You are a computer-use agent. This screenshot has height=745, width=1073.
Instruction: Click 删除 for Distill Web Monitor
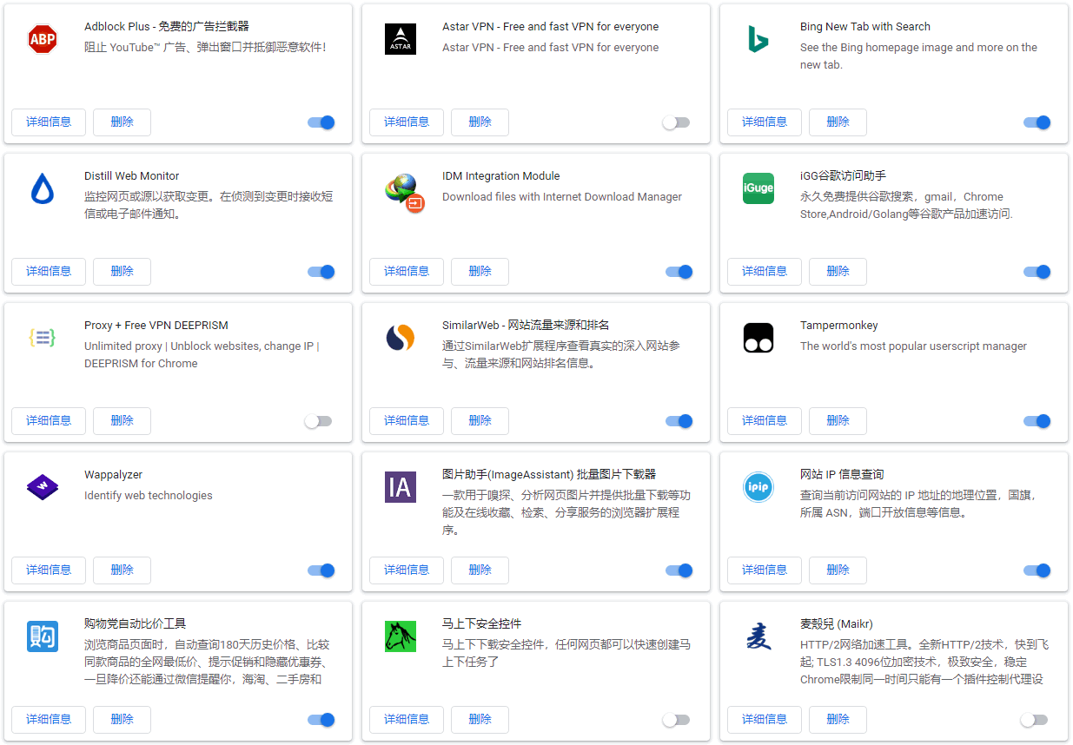point(123,272)
